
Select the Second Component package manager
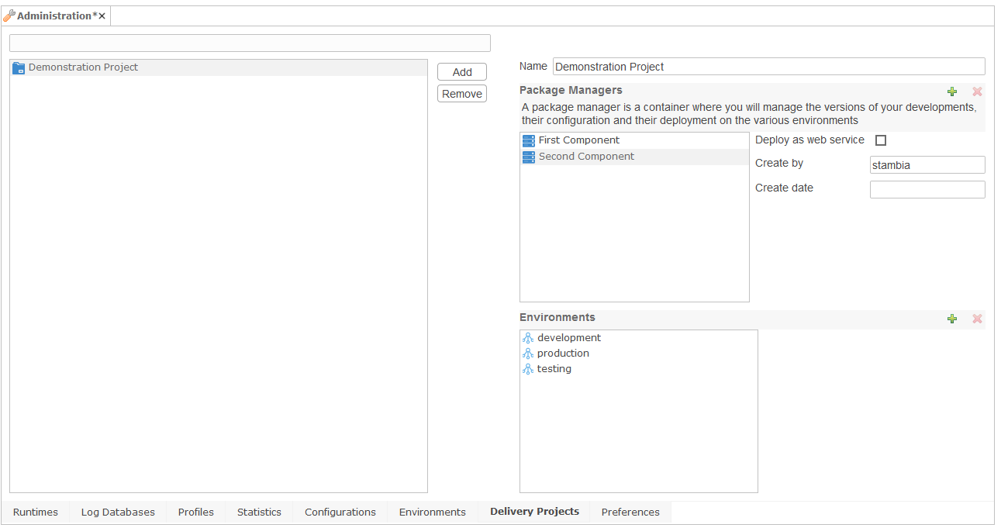(585, 157)
